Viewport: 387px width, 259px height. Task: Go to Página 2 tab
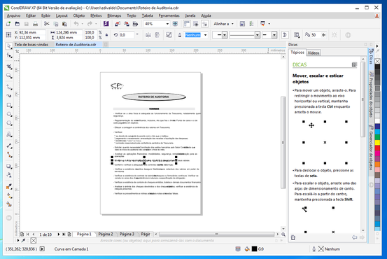[106, 234]
